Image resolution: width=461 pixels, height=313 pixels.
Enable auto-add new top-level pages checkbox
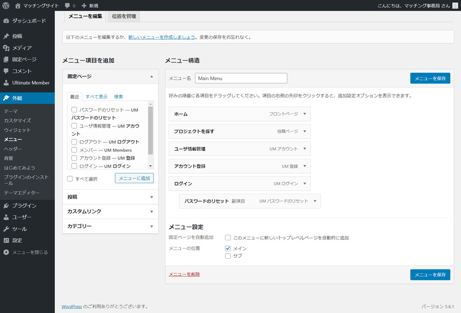tap(228, 238)
